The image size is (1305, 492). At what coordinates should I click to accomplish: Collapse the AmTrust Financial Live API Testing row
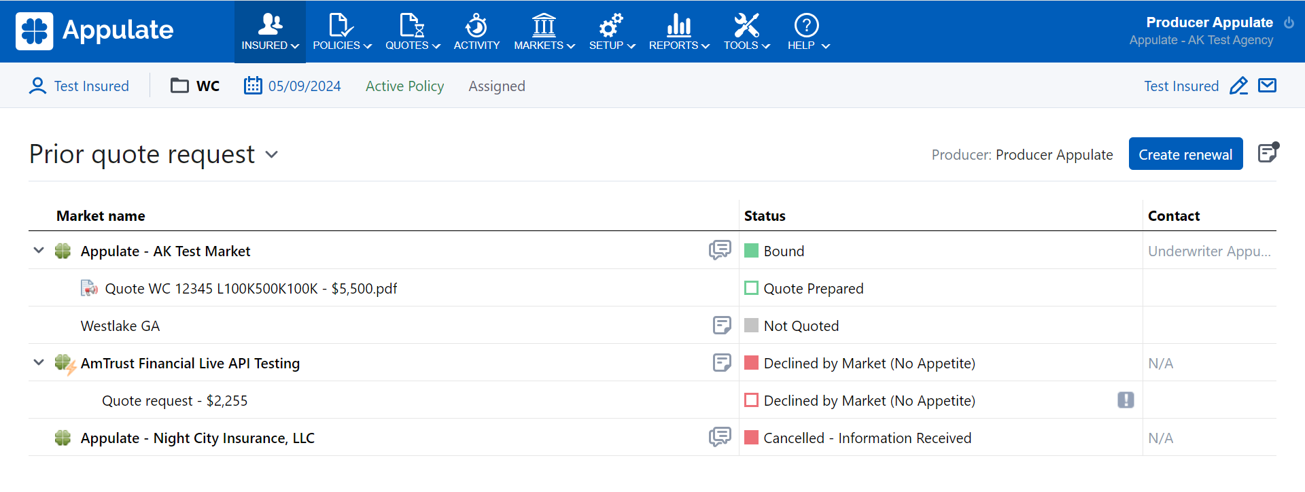39,363
